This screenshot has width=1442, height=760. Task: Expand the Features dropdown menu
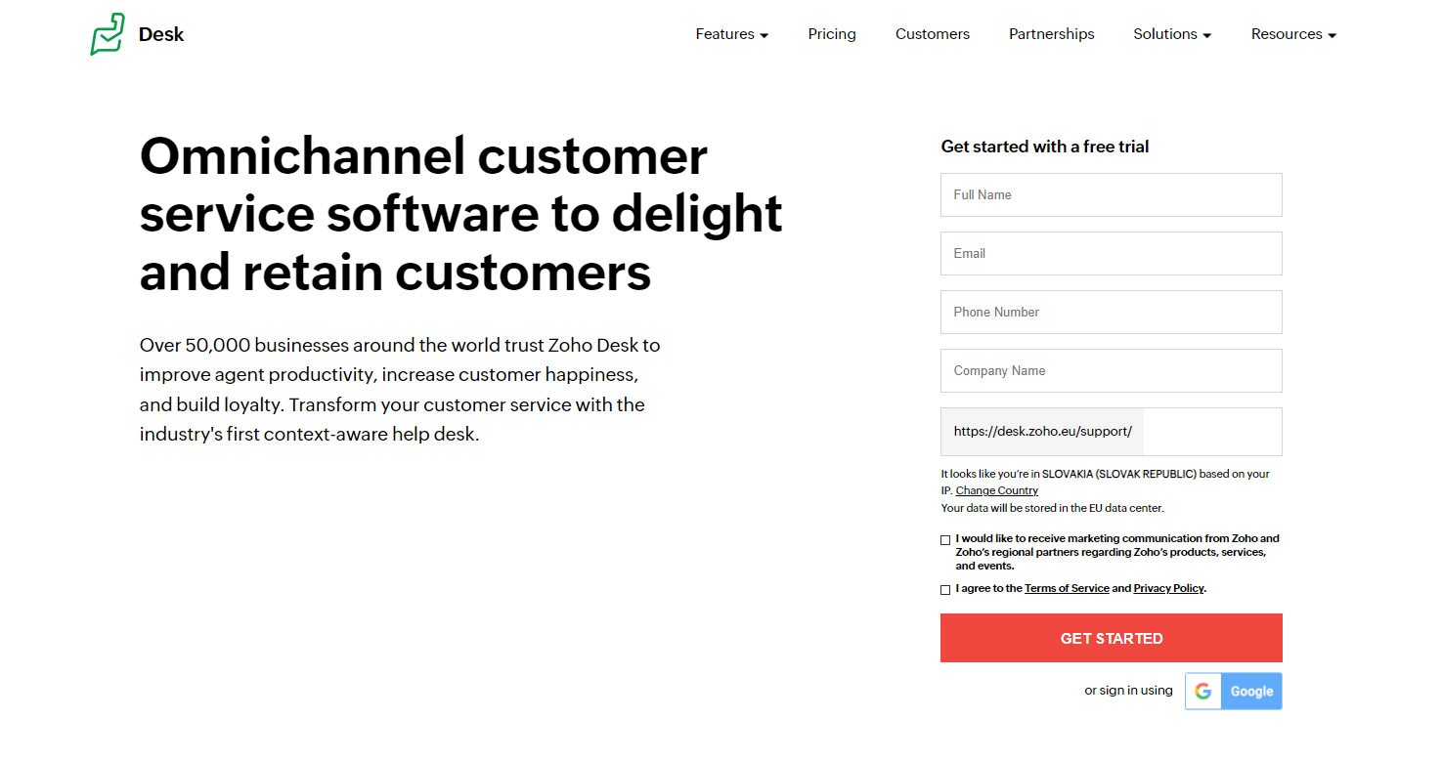[x=731, y=34]
